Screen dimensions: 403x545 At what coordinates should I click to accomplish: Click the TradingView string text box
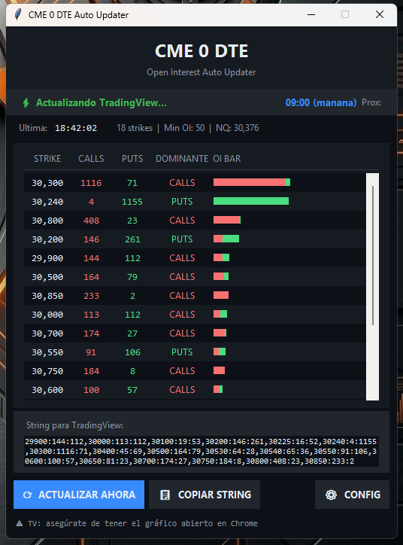[x=201, y=451]
